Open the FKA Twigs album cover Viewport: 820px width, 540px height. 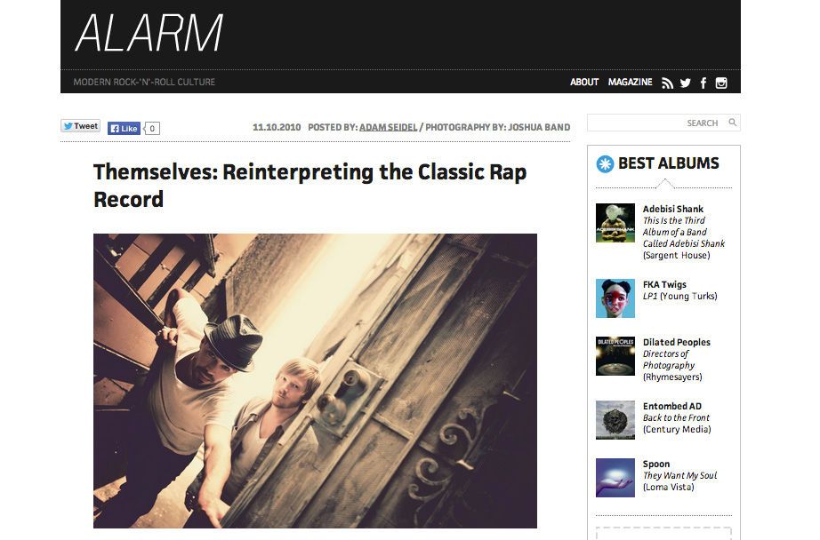[x=615, y=298]
